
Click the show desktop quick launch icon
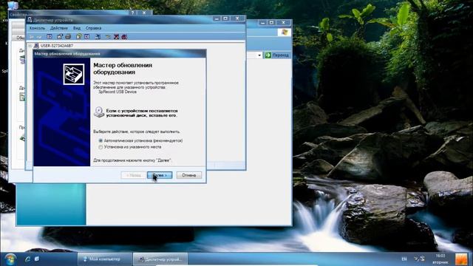coord(37,259)
